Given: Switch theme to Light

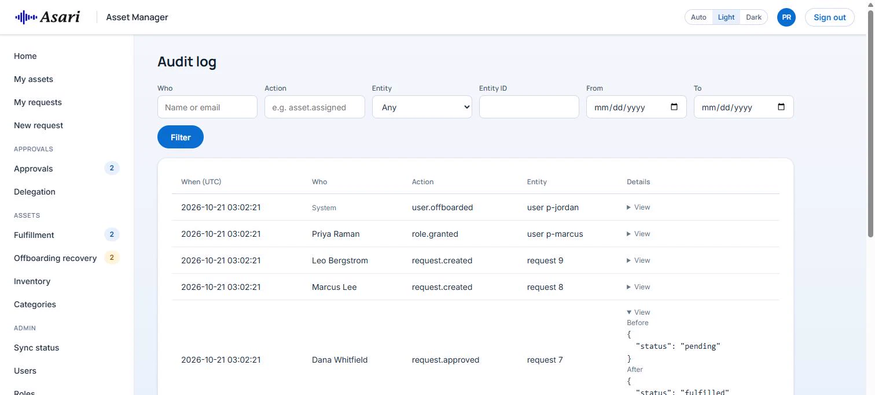Looking at the screenshot, I should (726, 17).
